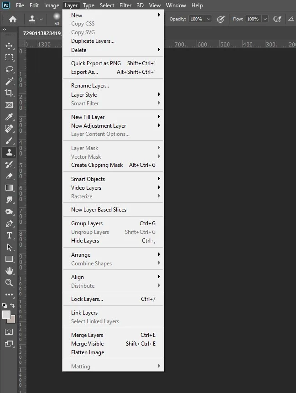Select the Pen tool
Image resolution: width=296 pixels, height=393 pixels.
click(9, 223)
